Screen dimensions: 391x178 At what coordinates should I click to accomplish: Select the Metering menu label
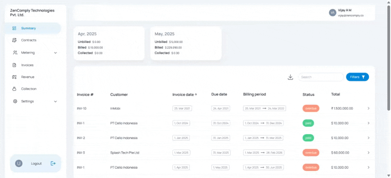click(28, 53)
